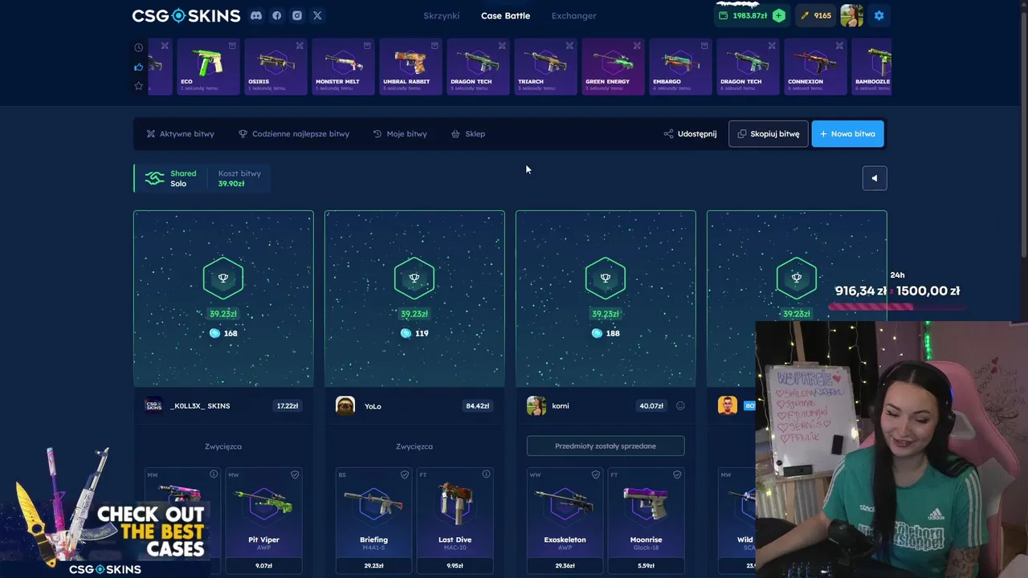1028x578 pixels.
Task: Click crossed-swords icon on OSIRIS card
Action: coord(300,46)
